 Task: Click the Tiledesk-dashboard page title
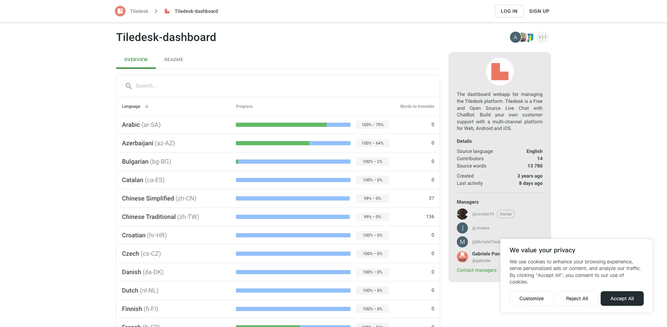pos(166,37)
